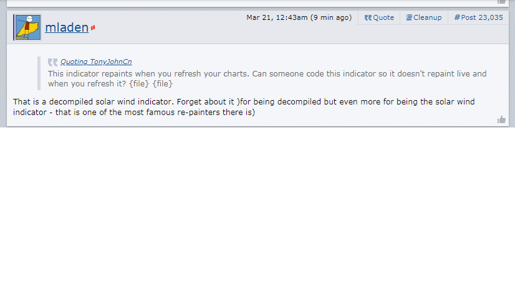
Task: Click the red status dot beside mladen
Action: 93,28
